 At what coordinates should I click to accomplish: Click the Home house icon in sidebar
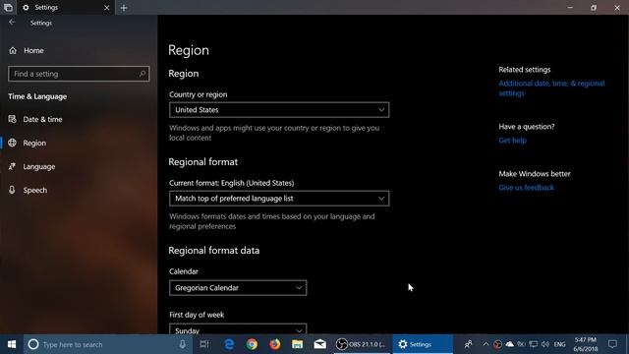click(13, 50)
